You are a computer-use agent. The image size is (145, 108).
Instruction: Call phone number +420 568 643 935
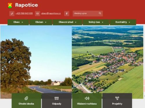click(x=24, y=14)
